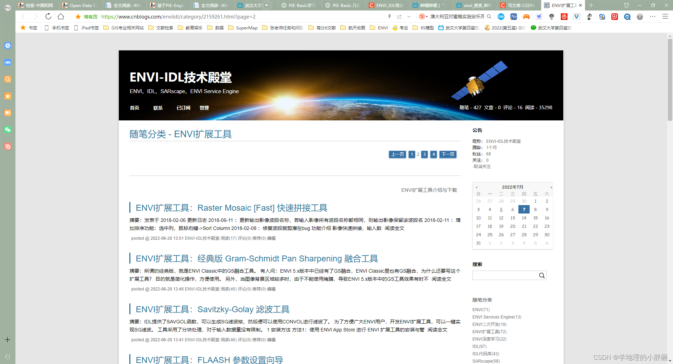This screenshot has width=673, height=364.
Task: Open the red NetEase music extension
Action: (564, 16)
